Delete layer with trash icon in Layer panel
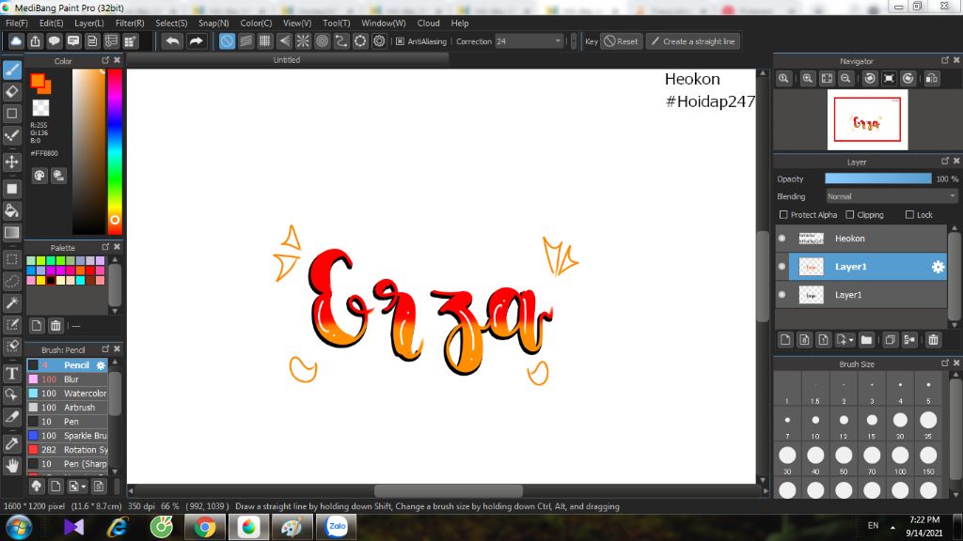 [x=934, y=340]
